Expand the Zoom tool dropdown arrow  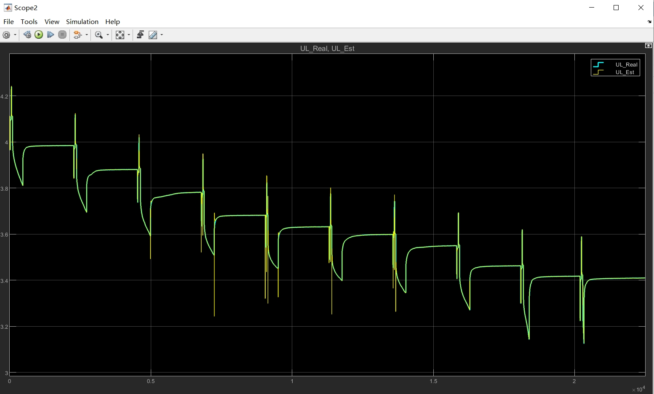click(x=108, y=35)
